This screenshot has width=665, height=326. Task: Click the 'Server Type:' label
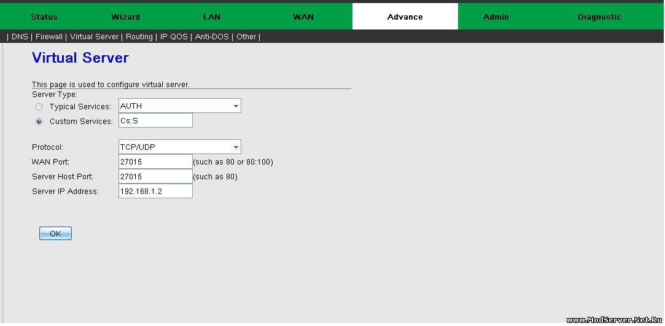55,94
